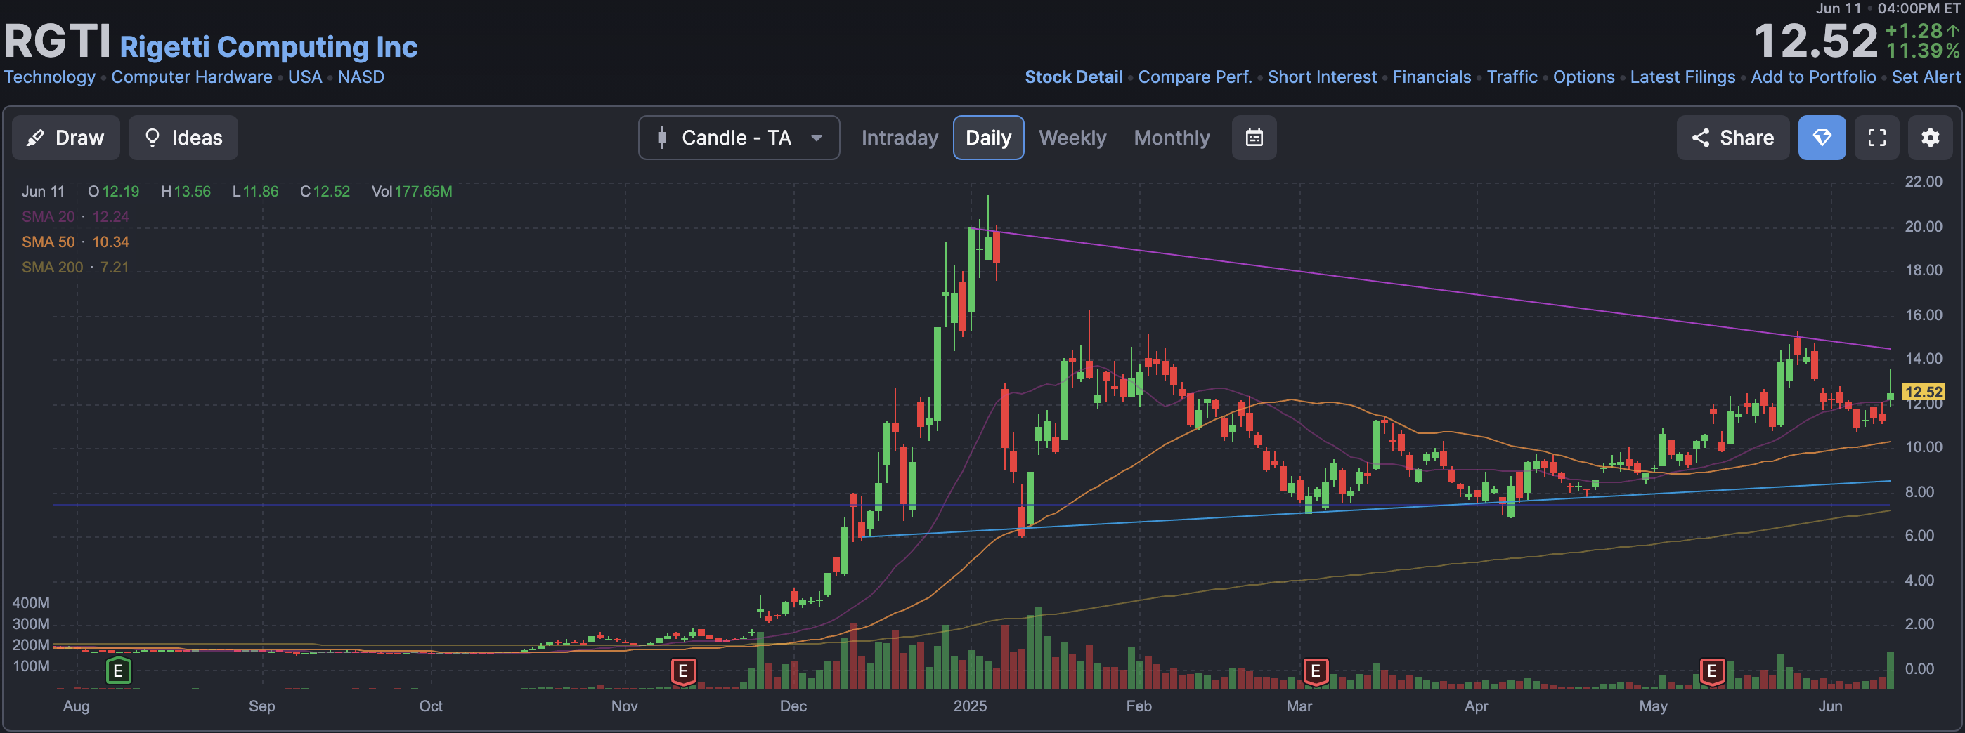The width and height of the screenshot is (1965, 733).
Task: Click Add to Portfolio link
Action: 1813,77
